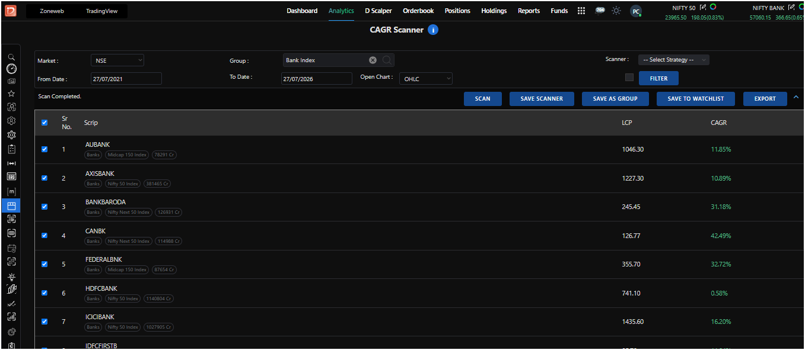Uncheck the ICICIBANK row checkbox
The image size is (805, 350).
tap(44, 322)
